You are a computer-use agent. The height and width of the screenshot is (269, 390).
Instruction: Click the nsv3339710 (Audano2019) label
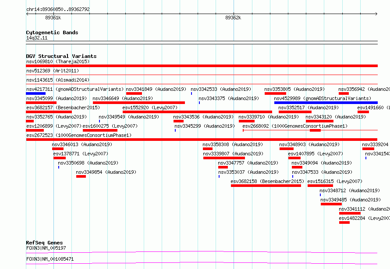pyautogui.click(x=269, y=117)
